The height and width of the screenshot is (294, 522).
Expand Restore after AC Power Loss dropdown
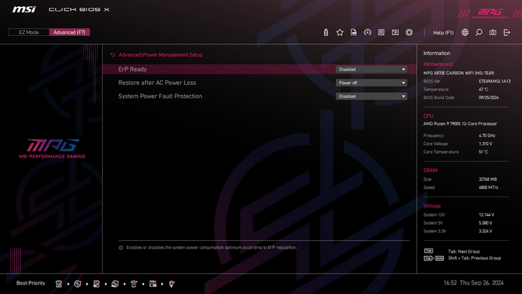(371, 83)
